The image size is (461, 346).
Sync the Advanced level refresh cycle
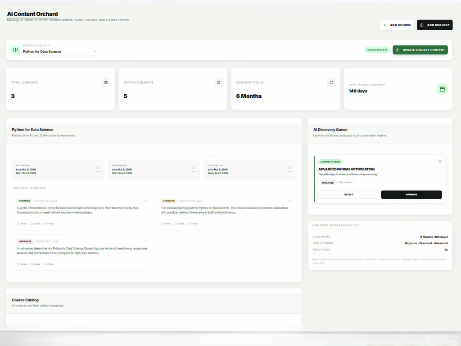pyautogui.click(x=290, y=168)
